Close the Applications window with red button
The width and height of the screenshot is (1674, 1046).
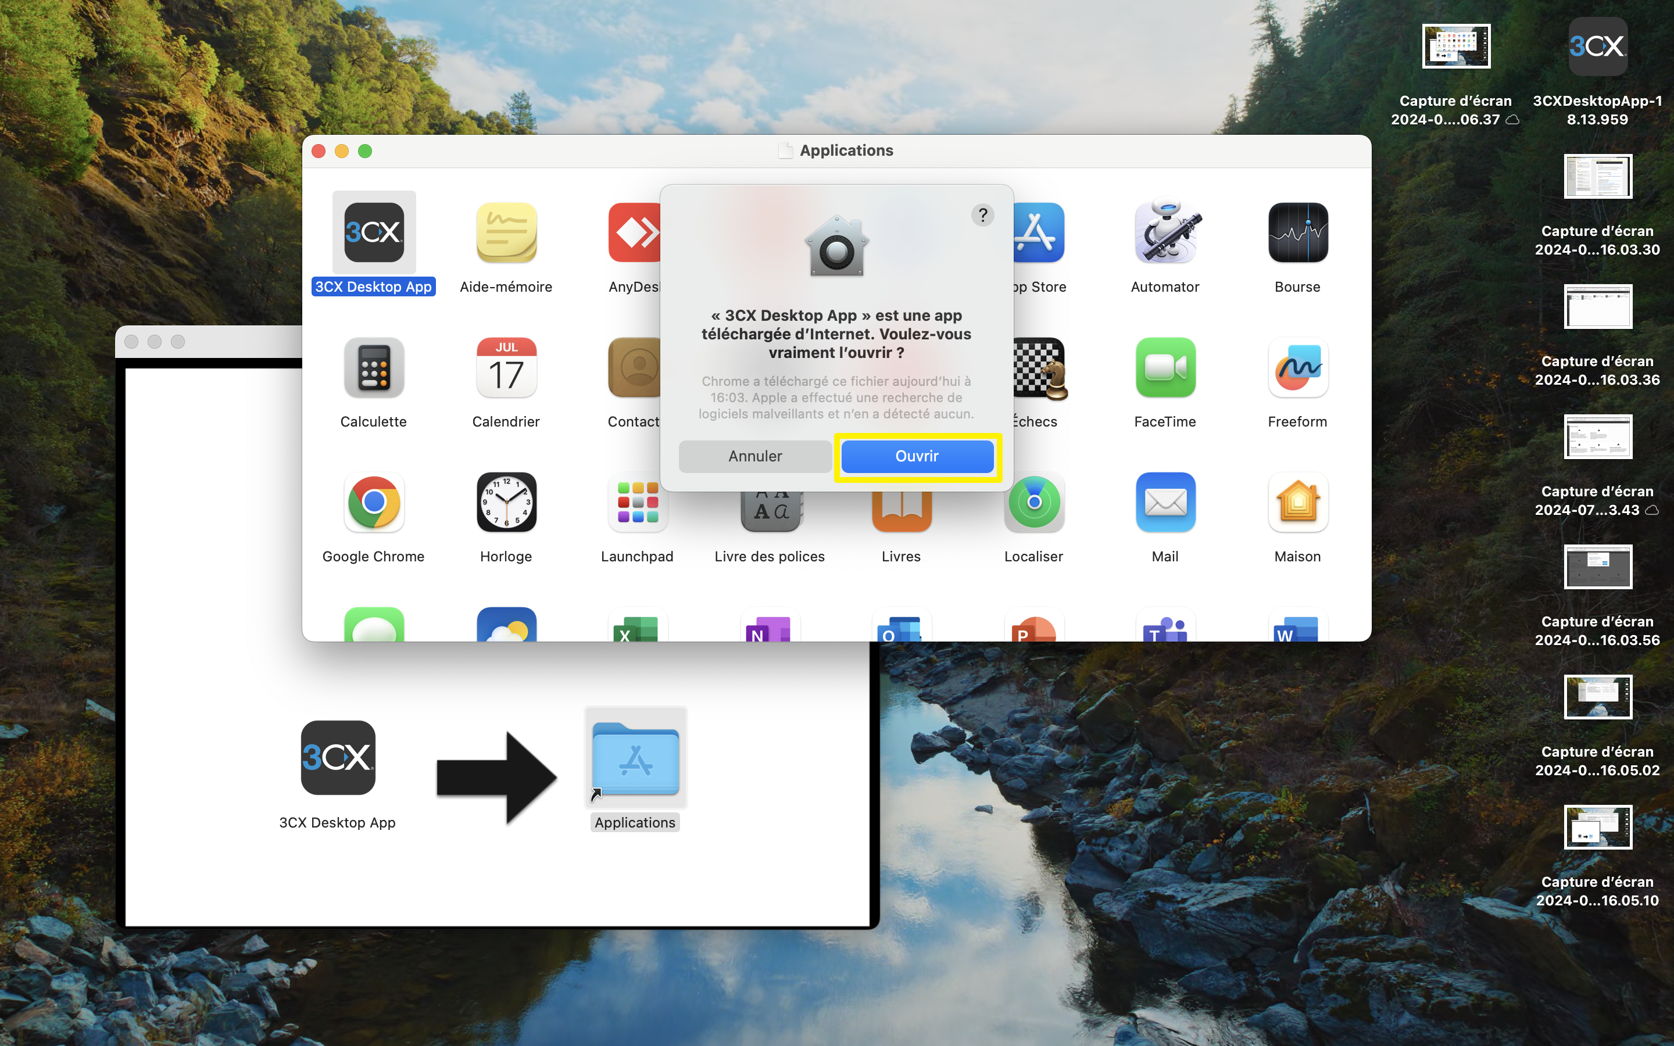point(319,151)
